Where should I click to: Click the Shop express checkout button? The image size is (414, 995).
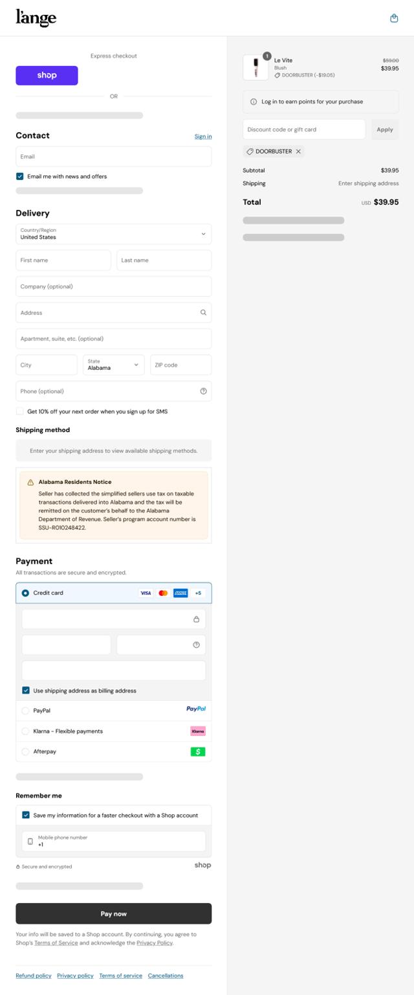[x=47, y=75]
